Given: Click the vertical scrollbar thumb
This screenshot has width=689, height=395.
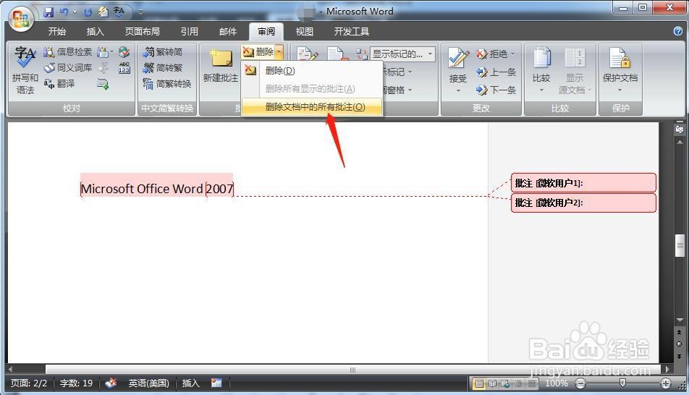Looking at the screenshot, I should click(x=680, y=246).
